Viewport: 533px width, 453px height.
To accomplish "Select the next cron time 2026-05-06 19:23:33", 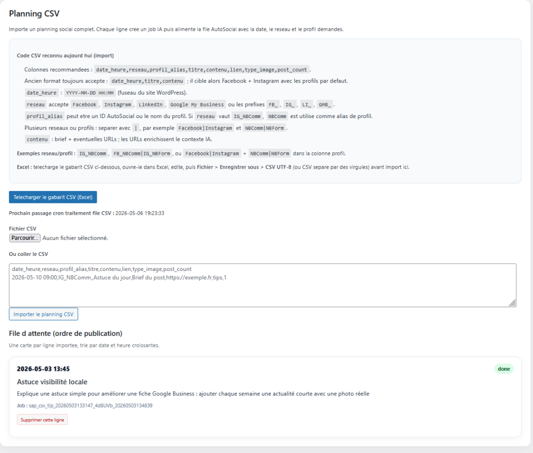I will pos(139,213).
